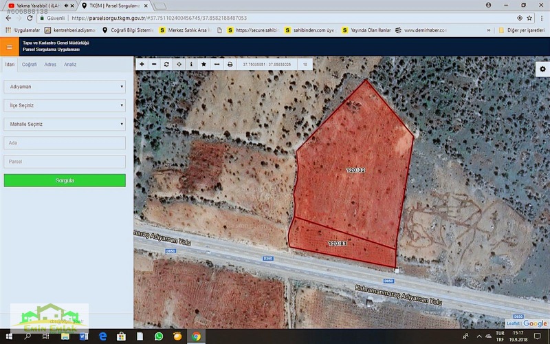Click the coordinates display in map toolbar
The height and width of the screenshot is (344, 550).
[267, 64]
